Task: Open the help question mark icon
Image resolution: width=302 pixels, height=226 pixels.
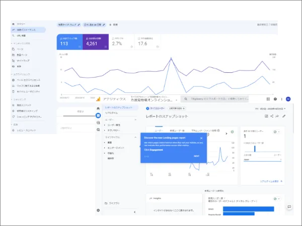Action: [275, 99]
